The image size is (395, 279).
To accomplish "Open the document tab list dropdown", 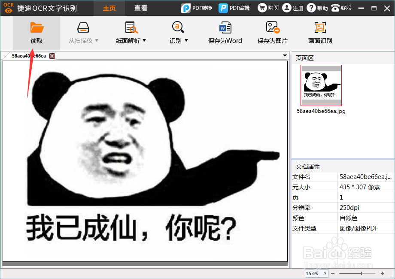I will tap(285, 56).
